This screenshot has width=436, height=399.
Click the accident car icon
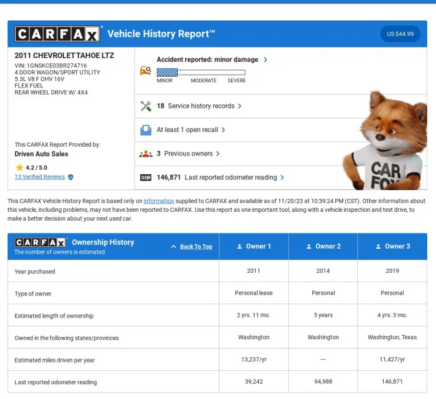(x=146, y=71)
